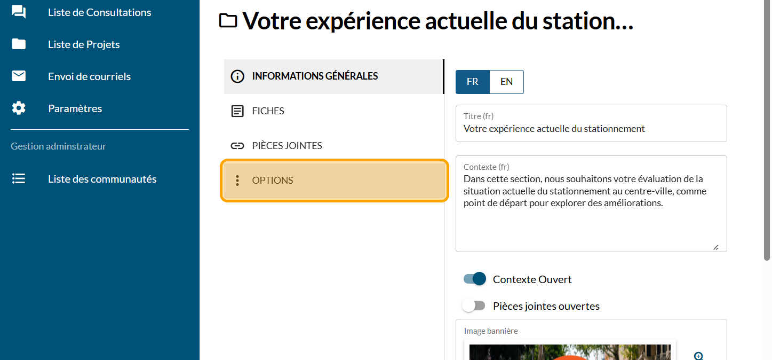Enable the Pièces jointes ouvertes toggle
772x360 pixels.
pyautogui.click(x=474, y=306)
